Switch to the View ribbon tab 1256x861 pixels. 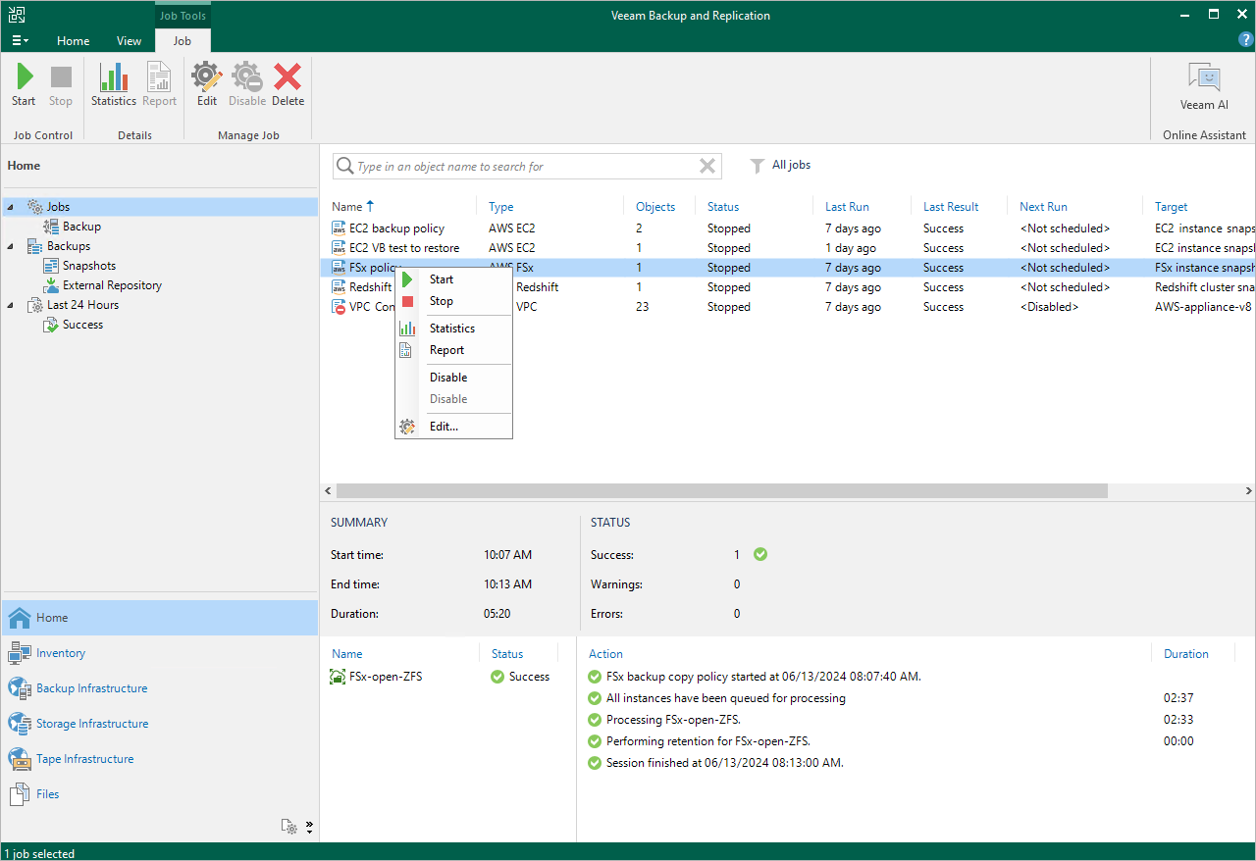click(x=129, y=40)
